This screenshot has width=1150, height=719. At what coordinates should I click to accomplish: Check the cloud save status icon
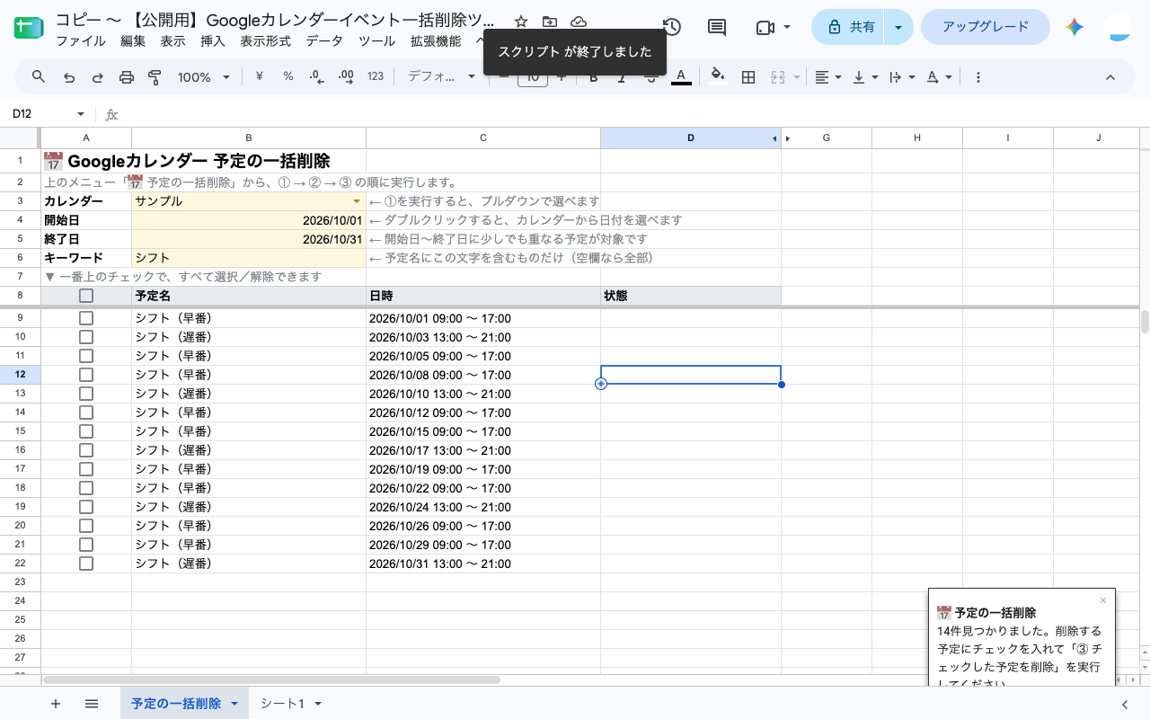click(x=579, y=22)
